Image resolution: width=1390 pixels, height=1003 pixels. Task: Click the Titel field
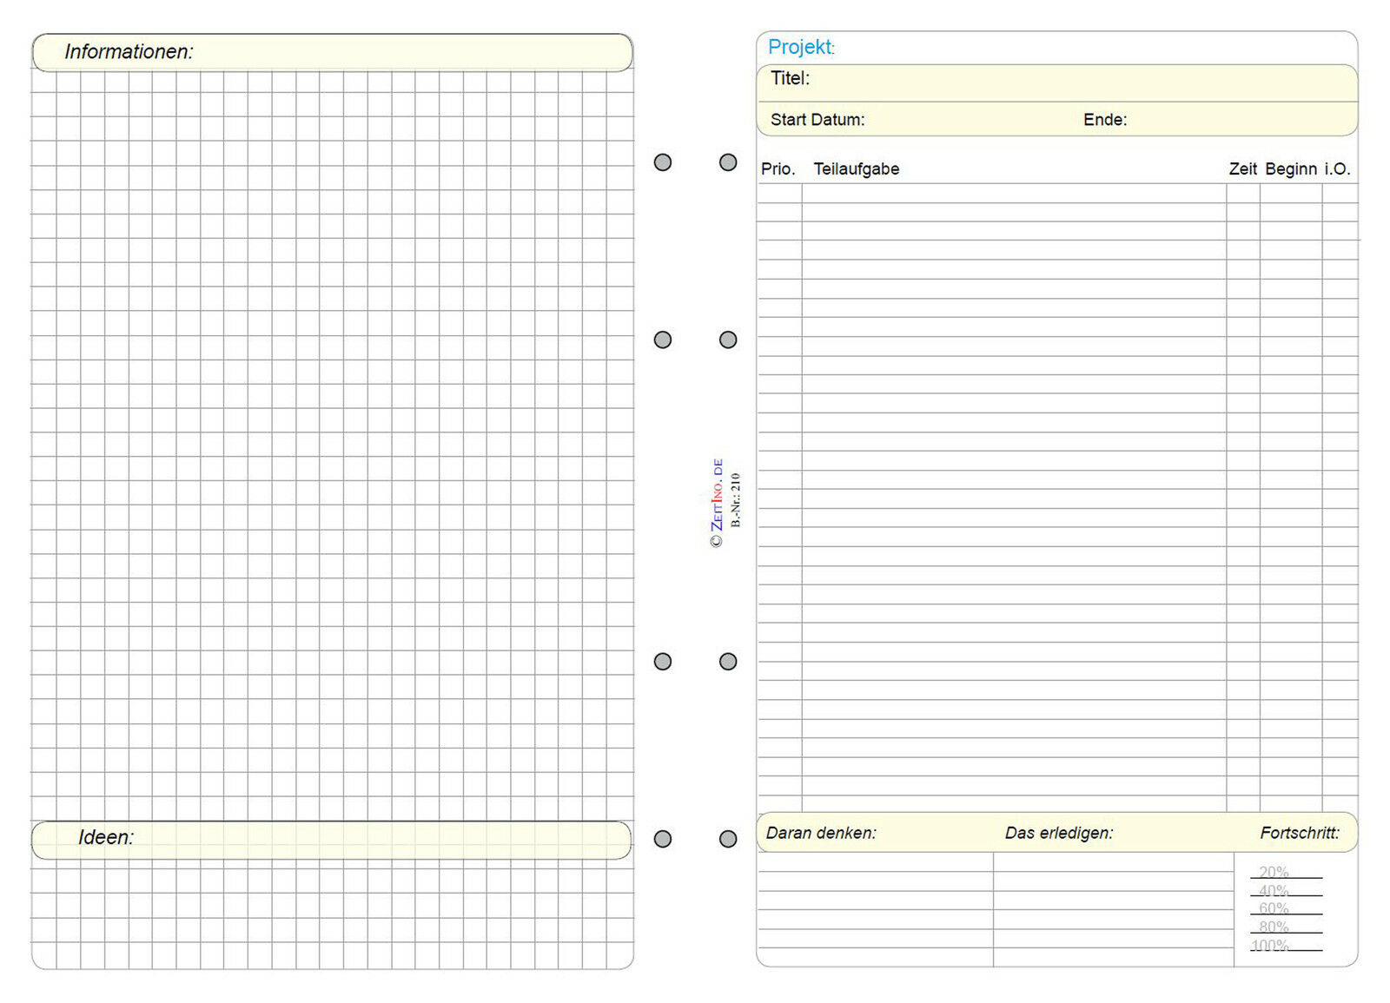coord(1056,82)
